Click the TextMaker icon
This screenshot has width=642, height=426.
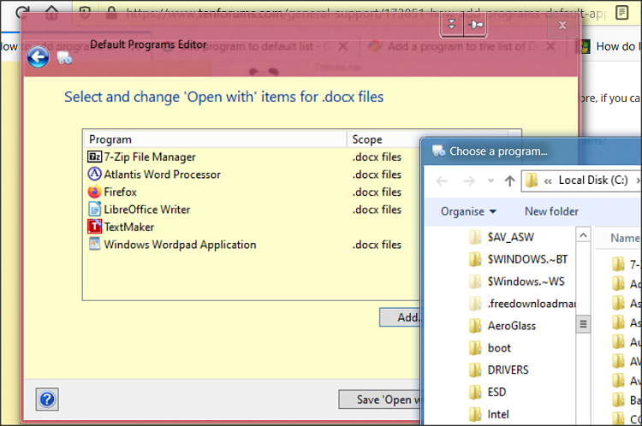tap(94, 227)
